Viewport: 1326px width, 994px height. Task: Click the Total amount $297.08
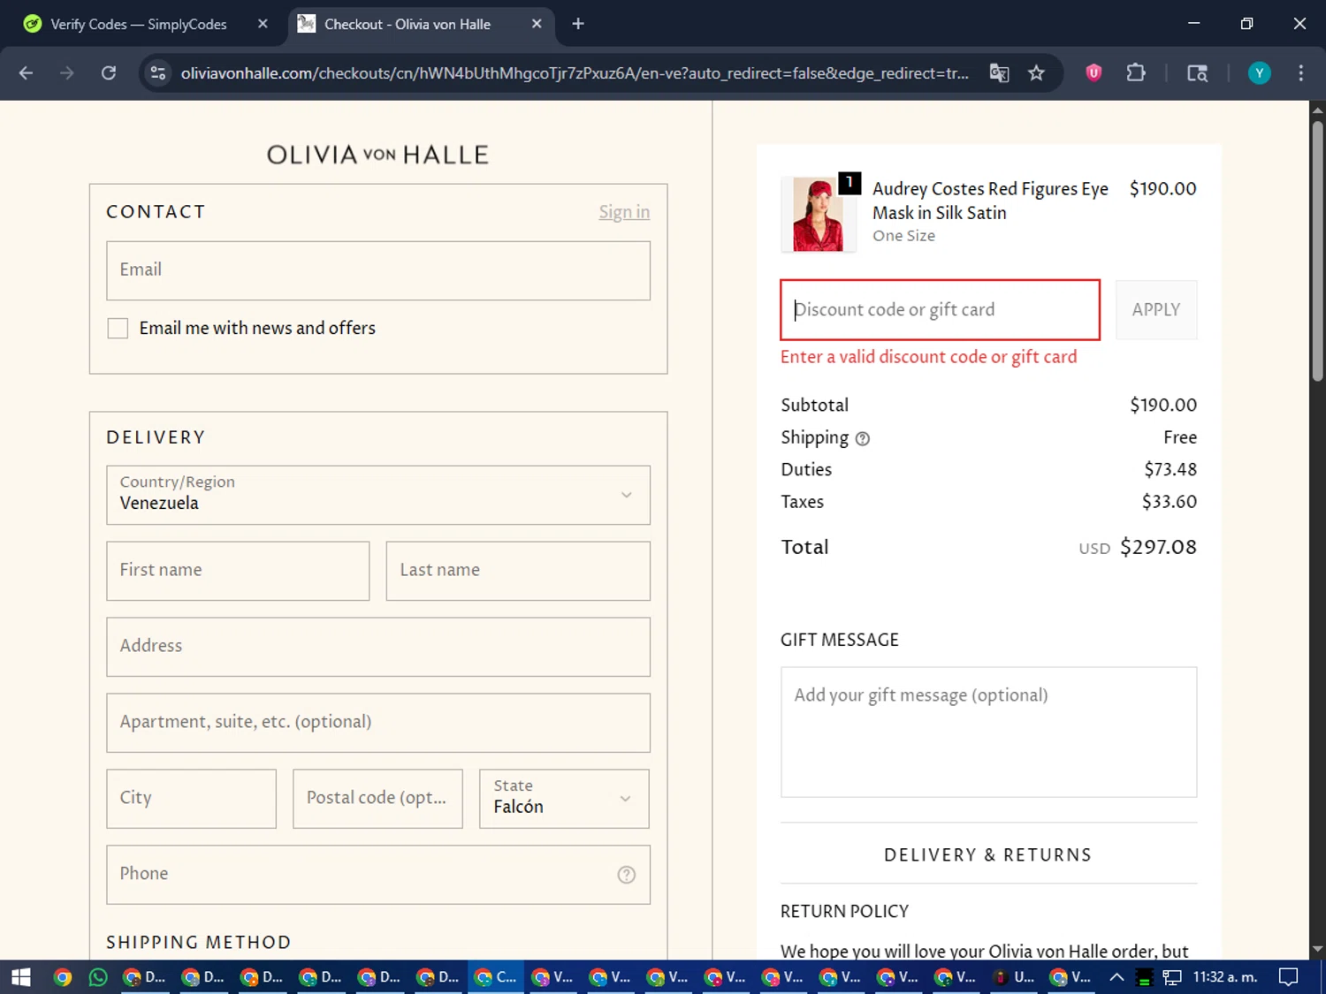pyautogui.click(x=1158, y=547)
